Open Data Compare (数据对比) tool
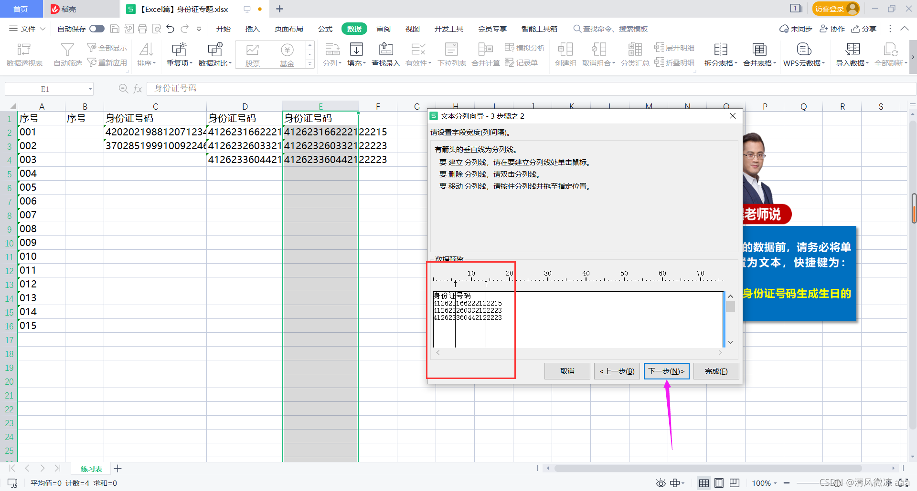Image resolution: width=917 pixels, height=491 pixels. click(x=215, y=54)
